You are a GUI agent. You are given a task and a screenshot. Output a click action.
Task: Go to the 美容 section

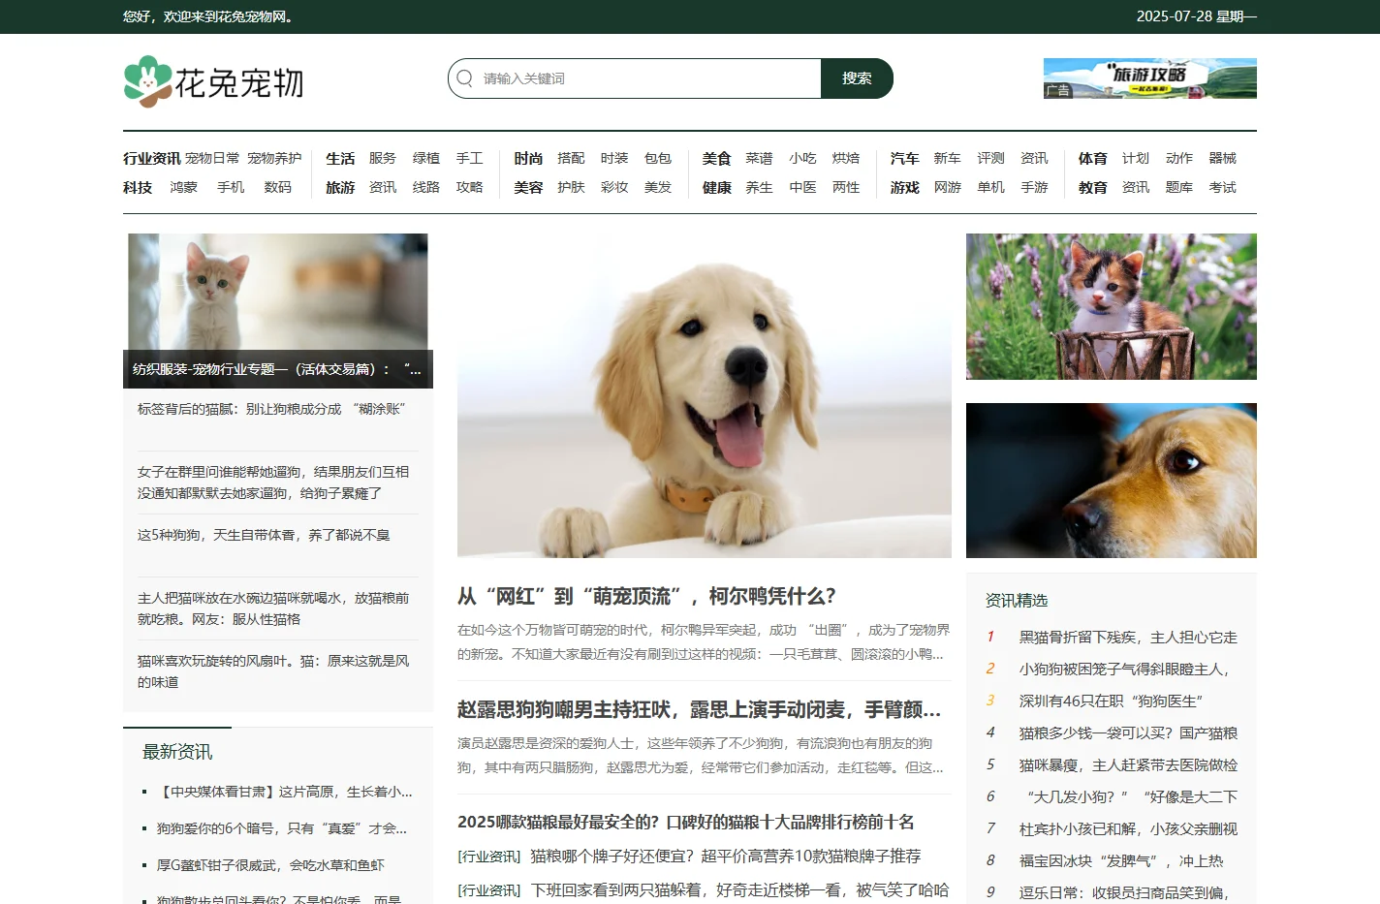[x=528, y=187]
